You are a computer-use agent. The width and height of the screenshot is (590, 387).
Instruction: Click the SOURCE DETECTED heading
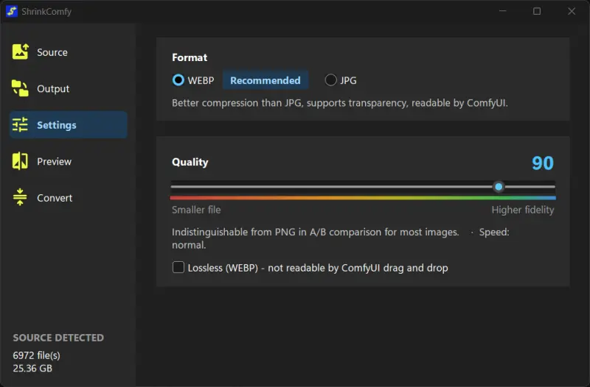(x=58, y=338)
